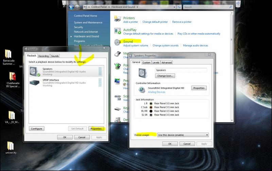Screen dimensions: 272x171
Task: Click the Control Panel vertical scrollbar
Action: tap(232, 67)
